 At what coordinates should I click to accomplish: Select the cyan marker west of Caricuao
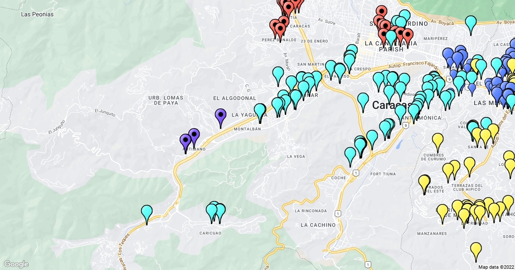pos(147,215)
